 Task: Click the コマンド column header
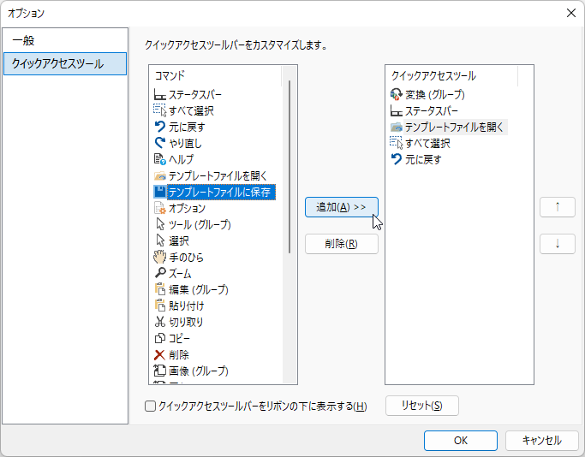tap(216, 75)
